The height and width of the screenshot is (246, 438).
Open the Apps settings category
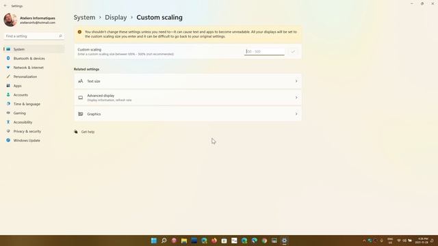click(34, 85)
